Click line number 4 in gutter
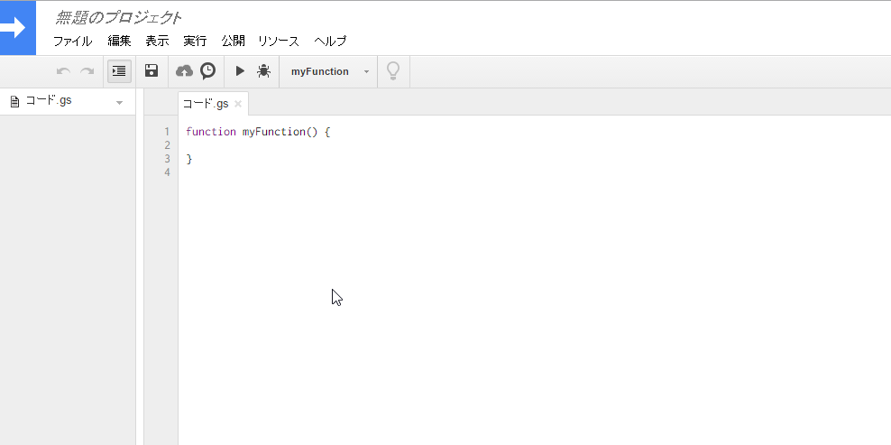The height and width of the screenshot is (445, 891). pos(167,172)
